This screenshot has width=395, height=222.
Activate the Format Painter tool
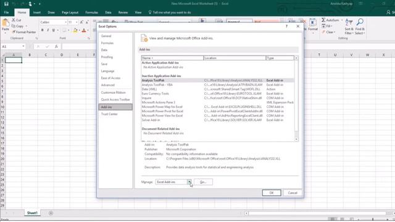24,32
